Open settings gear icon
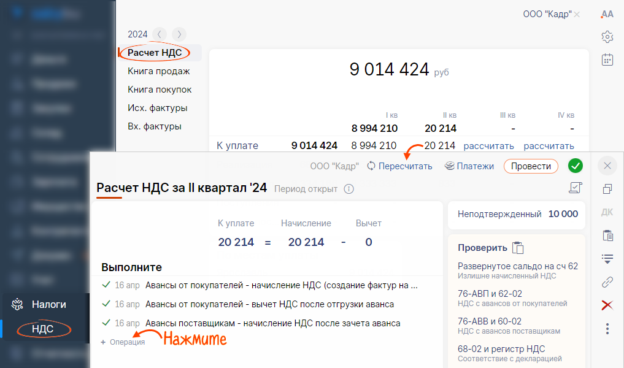The height and width of the screenshot is (368, 624). 607,37
